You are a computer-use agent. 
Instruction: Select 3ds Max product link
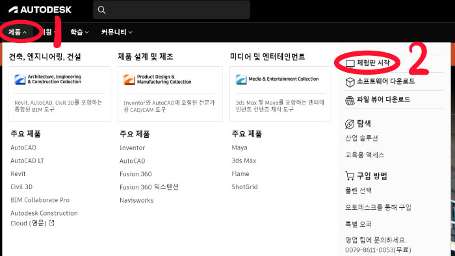(x=244, y=160)
